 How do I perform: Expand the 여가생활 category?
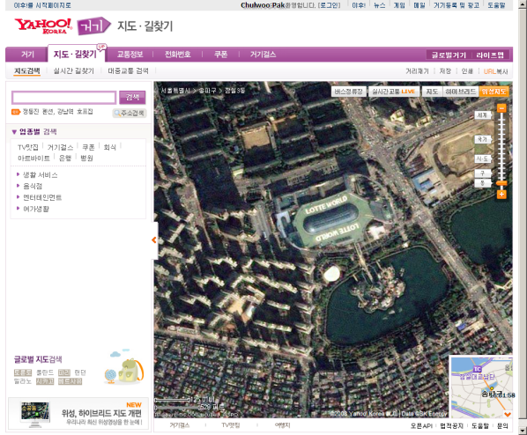coord(36,209)
